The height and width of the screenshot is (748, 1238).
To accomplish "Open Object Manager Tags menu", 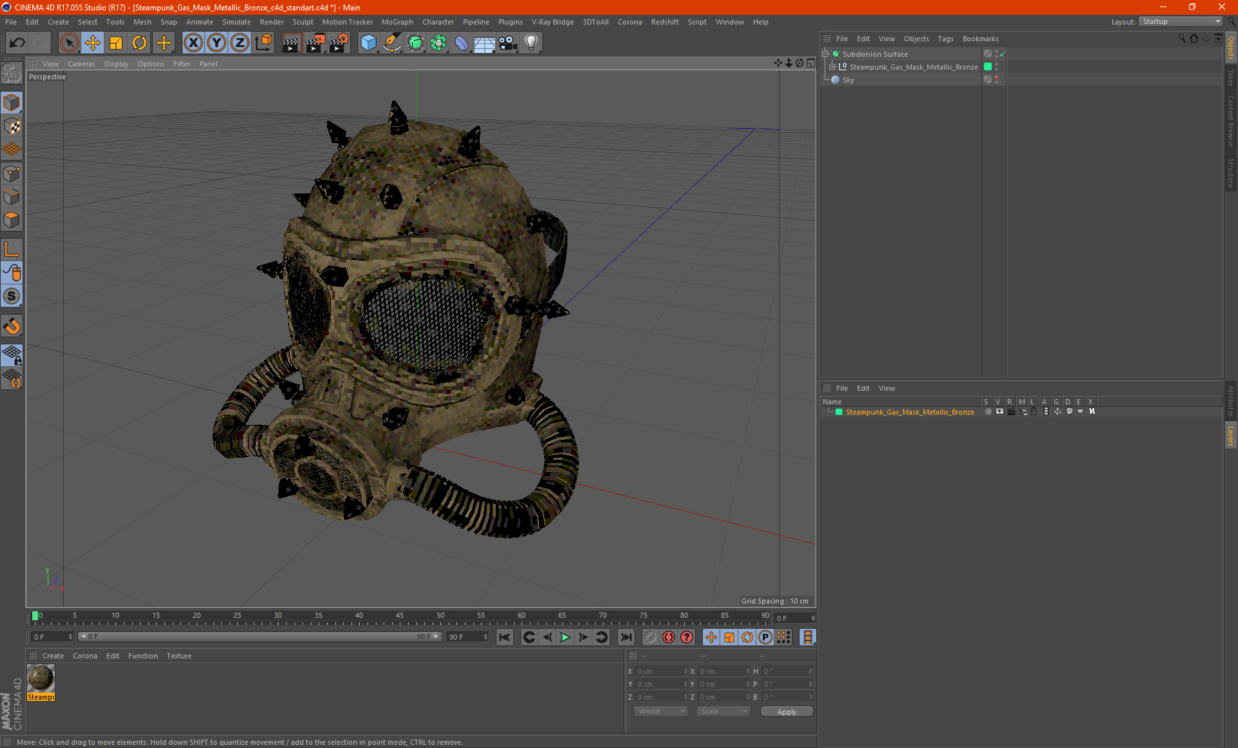I will (x=945, y=39).
